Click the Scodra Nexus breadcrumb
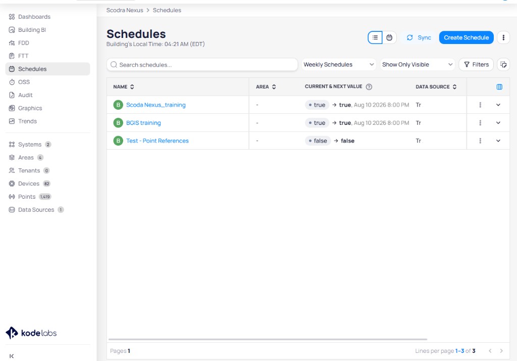517x361 pixels. click(x=125, y=10)
